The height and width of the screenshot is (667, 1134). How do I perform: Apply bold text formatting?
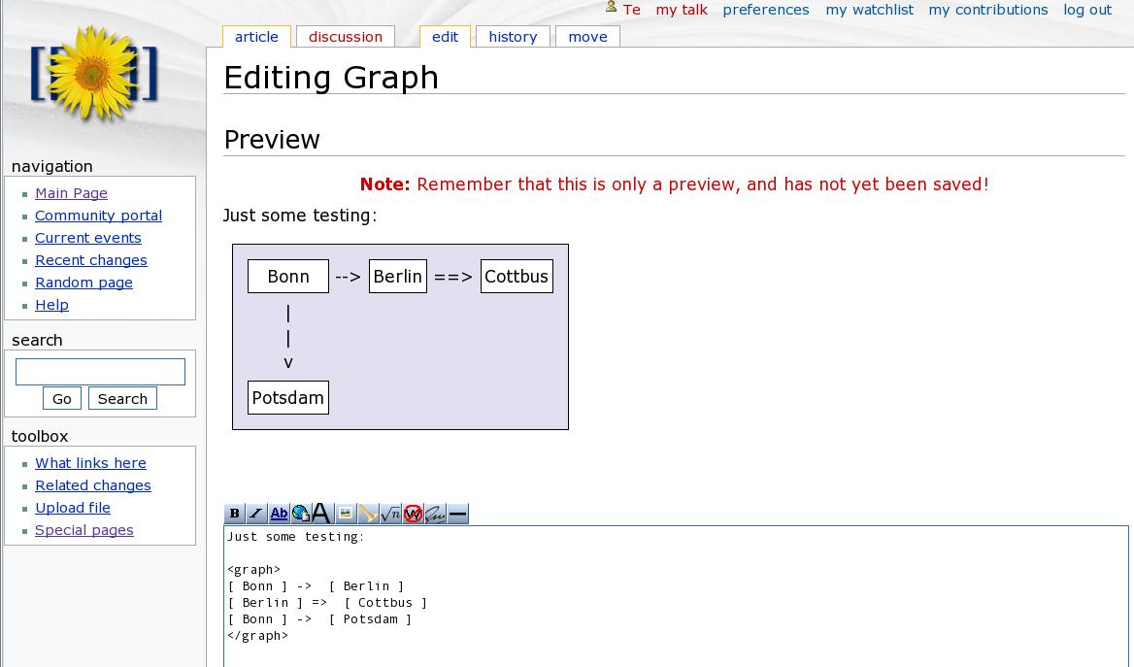[234, 514]
